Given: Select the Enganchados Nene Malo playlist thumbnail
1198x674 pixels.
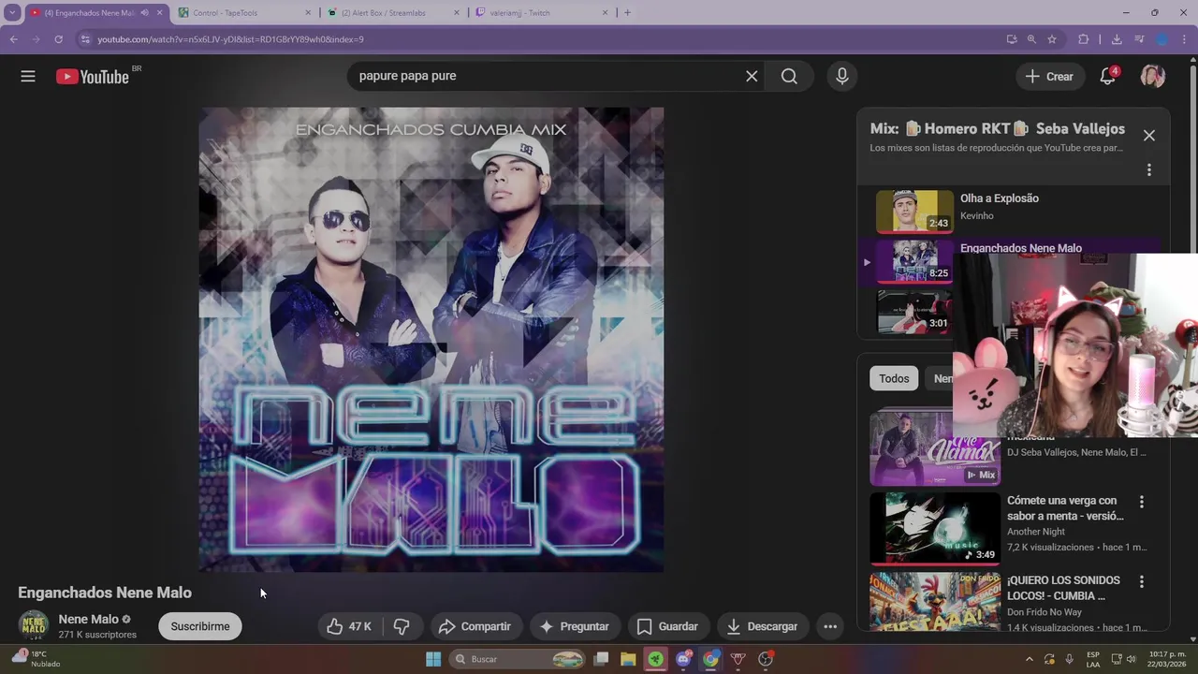Looking at the screenshot, I should pos(914,260).
